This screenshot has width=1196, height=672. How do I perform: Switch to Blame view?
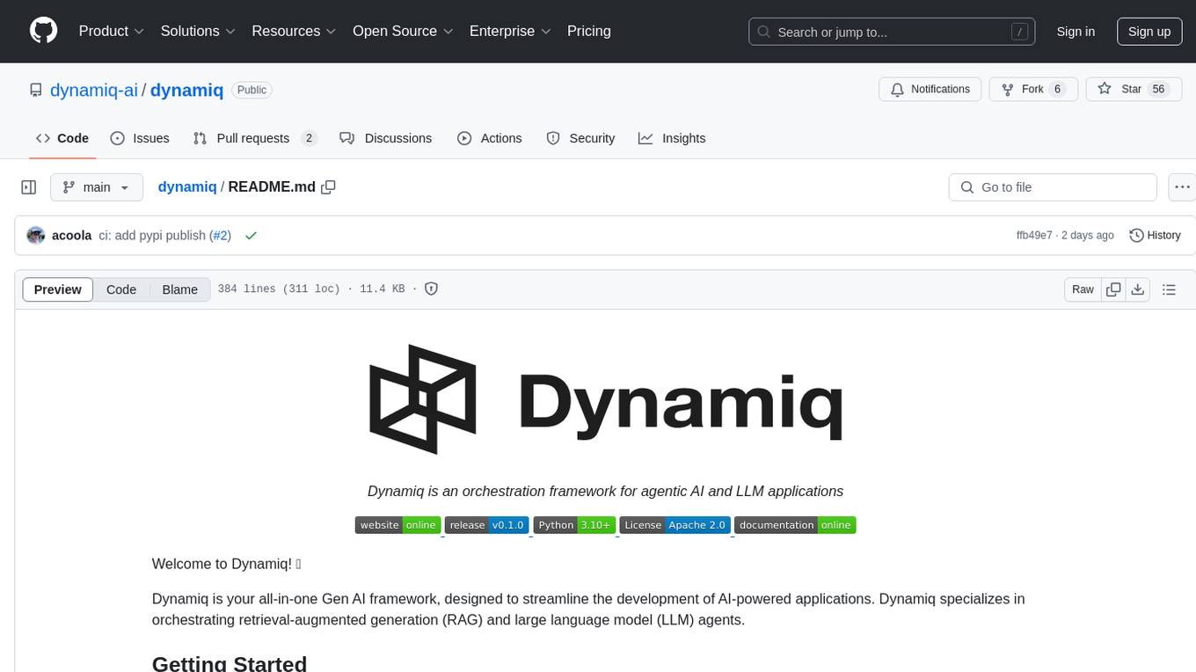tap(180, 289)
